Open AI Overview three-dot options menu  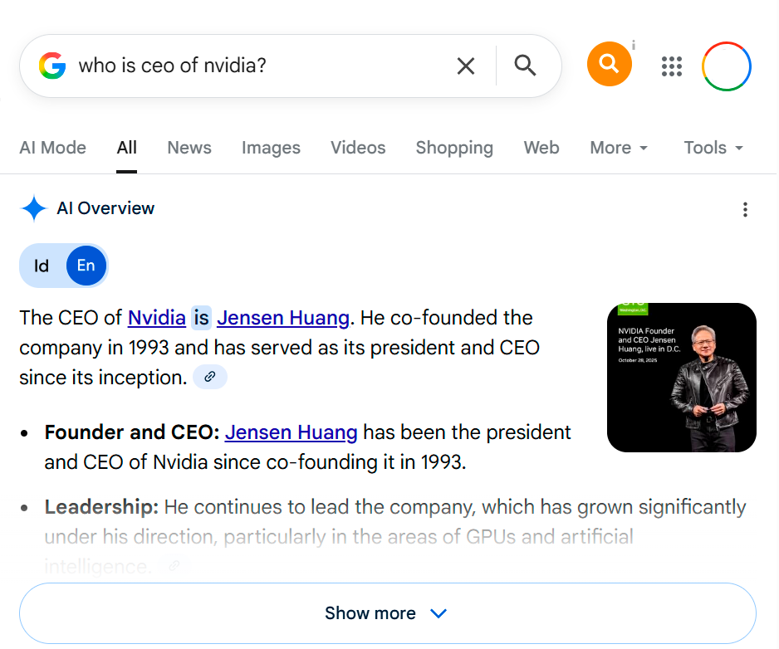click(x=745, y=209)
